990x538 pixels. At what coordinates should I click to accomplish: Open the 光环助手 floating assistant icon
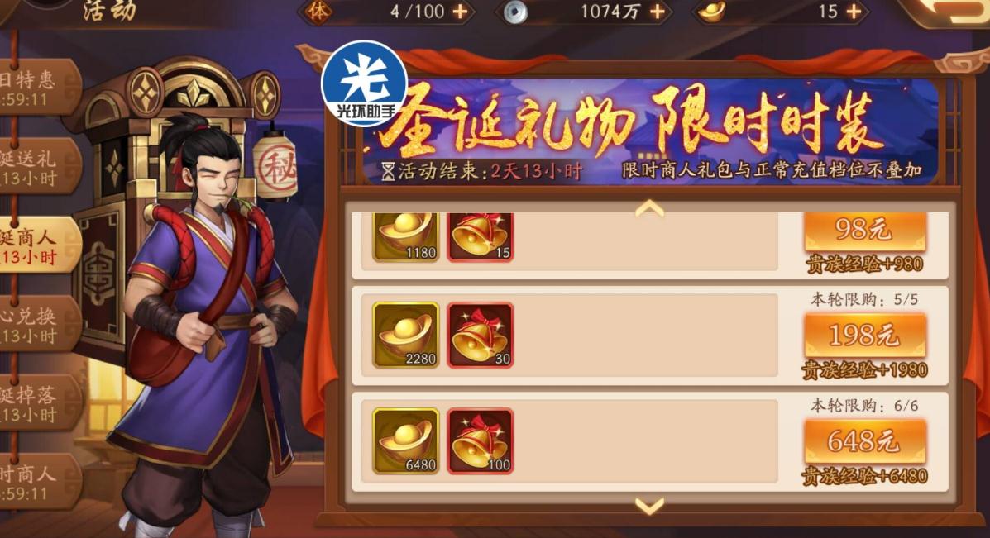365,83
